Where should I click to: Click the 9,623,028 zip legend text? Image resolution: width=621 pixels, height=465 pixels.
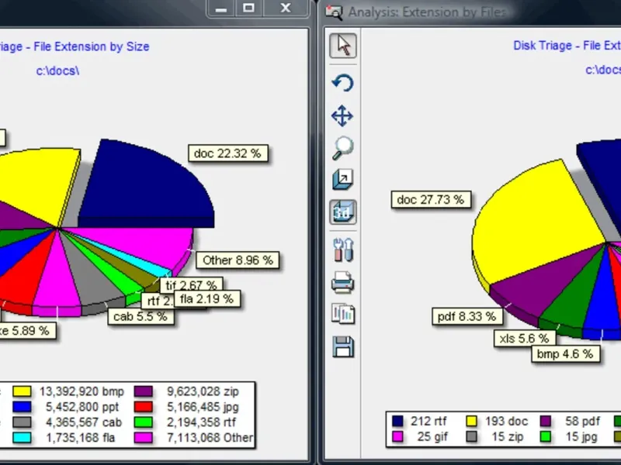coord(203,391)
